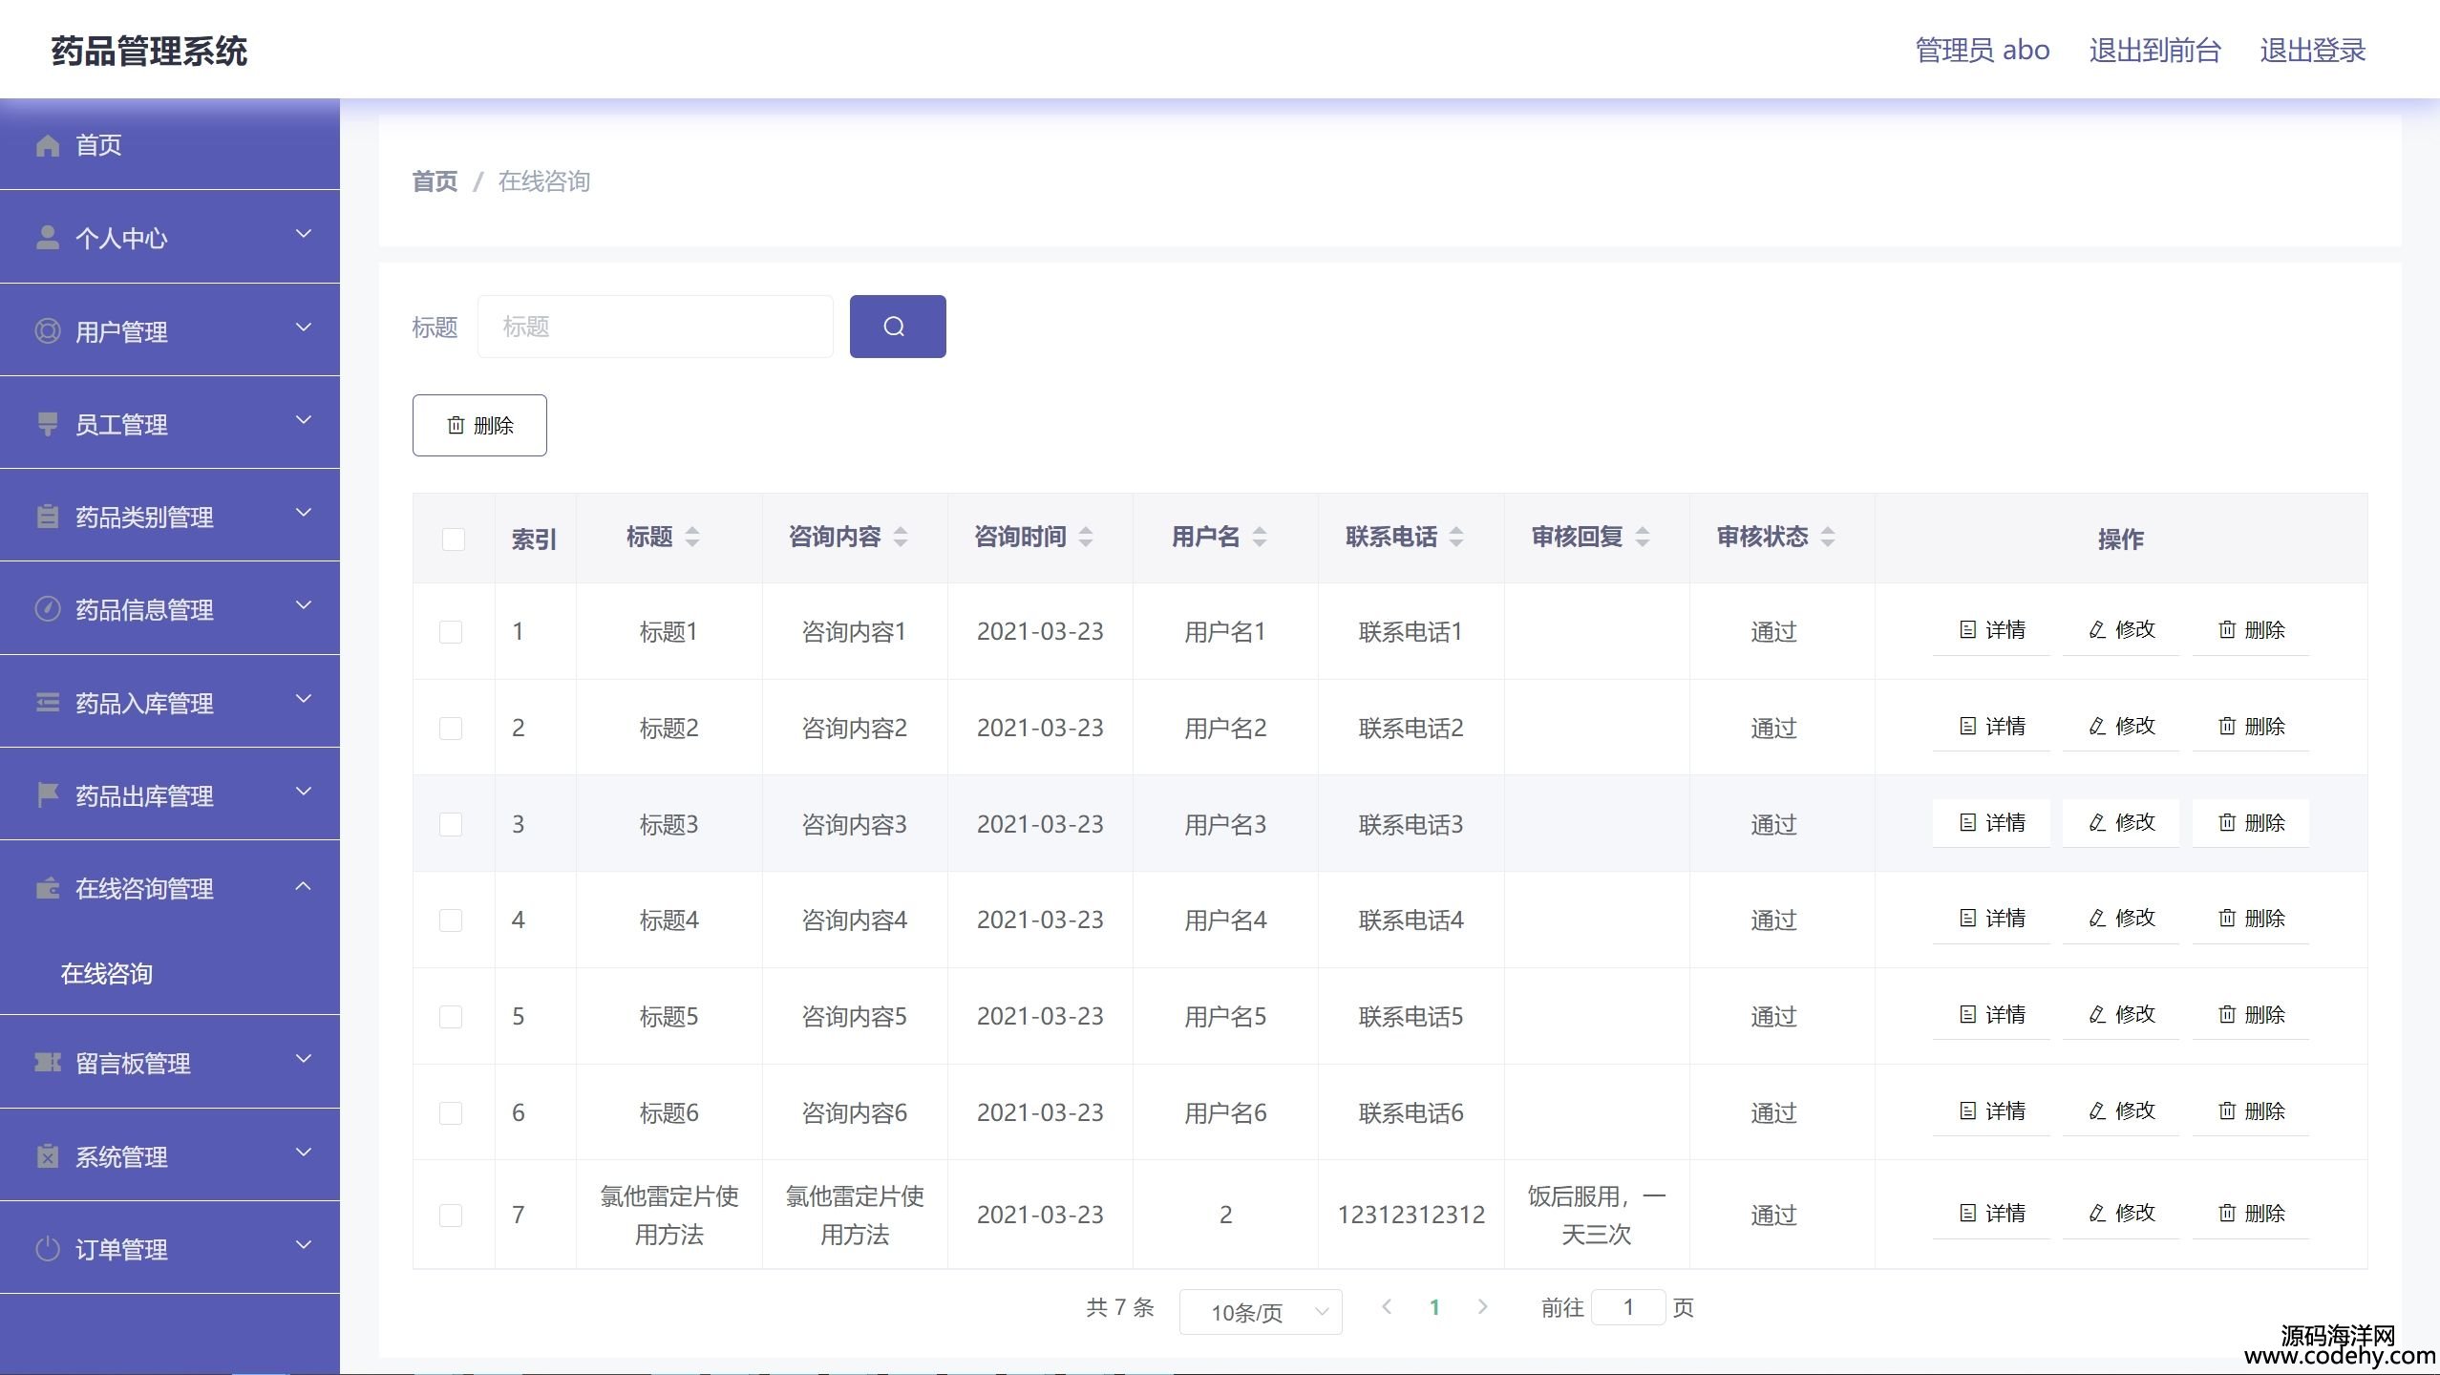This screenshot has height=1375, width=2440.
Task: Click 退出到前台 link
Action: click(2154, 51)
